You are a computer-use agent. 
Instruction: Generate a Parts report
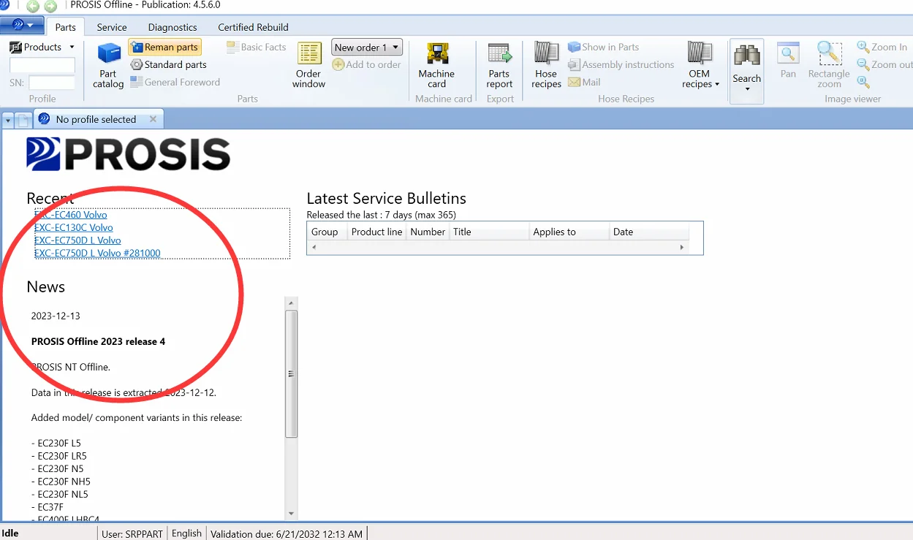coord(499,65)
